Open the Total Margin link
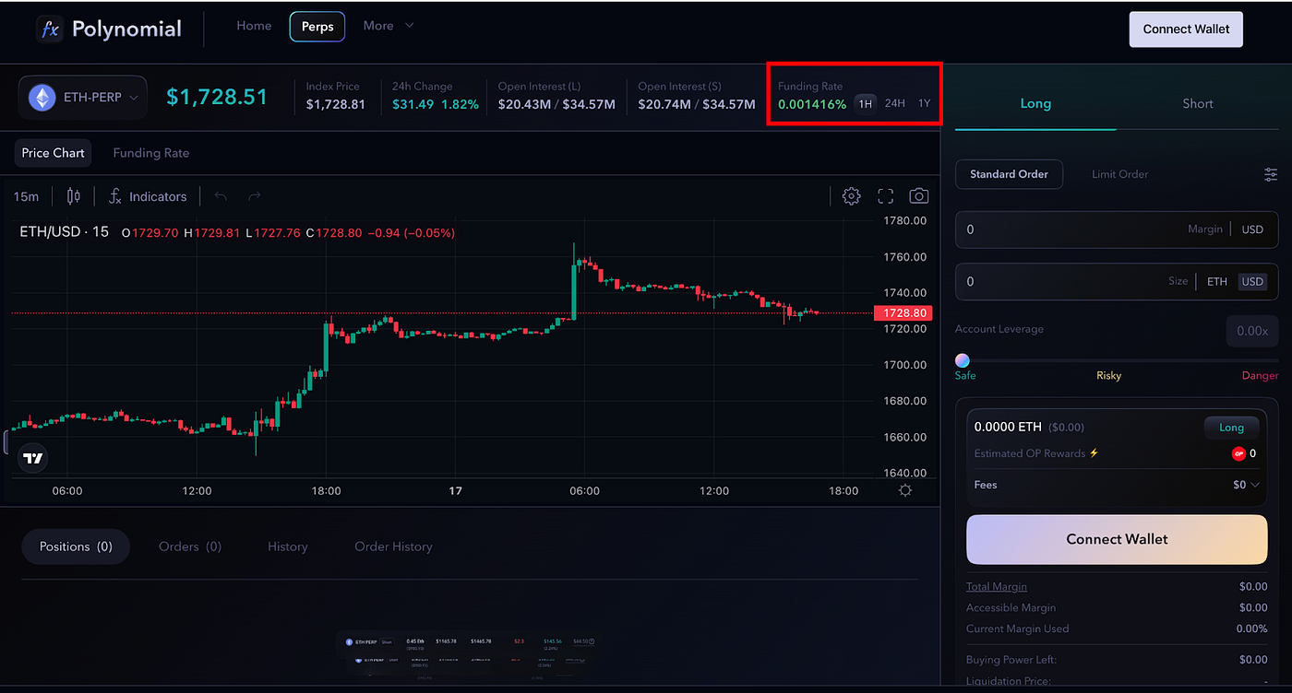 point(996,586)
